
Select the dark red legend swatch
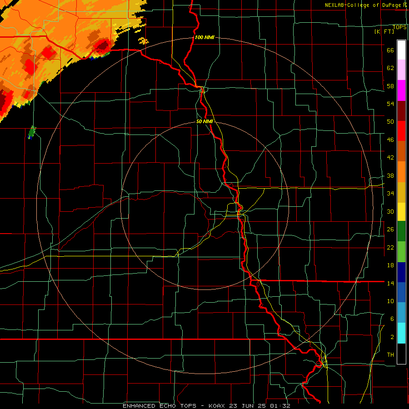401,110
